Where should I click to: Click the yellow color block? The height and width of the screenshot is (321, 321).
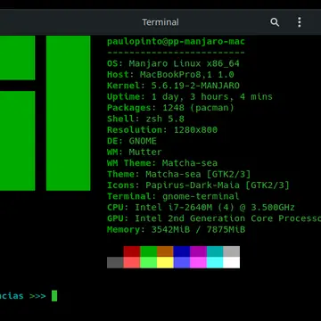(x=165, y=262)
